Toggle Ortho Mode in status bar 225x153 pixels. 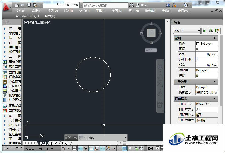point(80,148)
